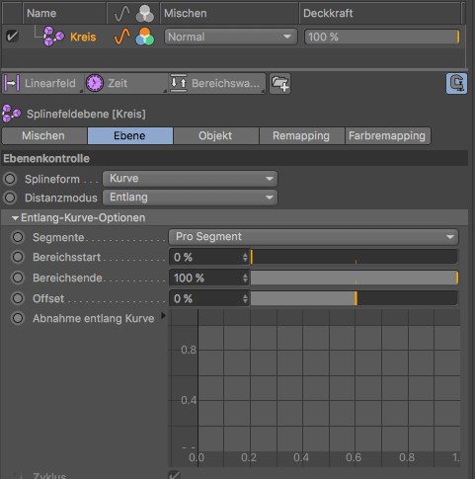475x479 pixels.
Task: Add a Bereichswandler modifier layer
Action: 217,83
